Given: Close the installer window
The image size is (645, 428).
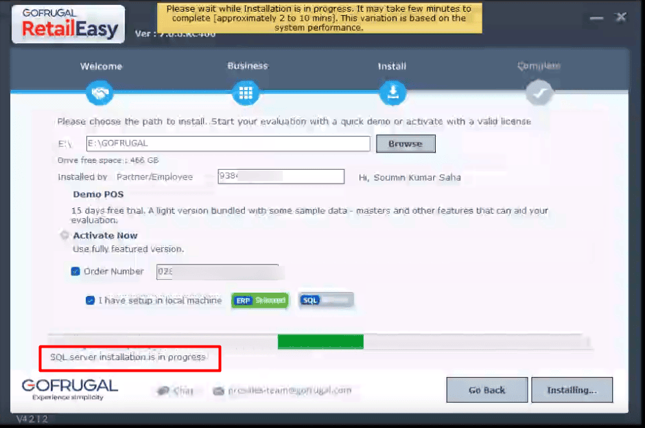Looking at the screenshot, I should click(x=621, y=17).
